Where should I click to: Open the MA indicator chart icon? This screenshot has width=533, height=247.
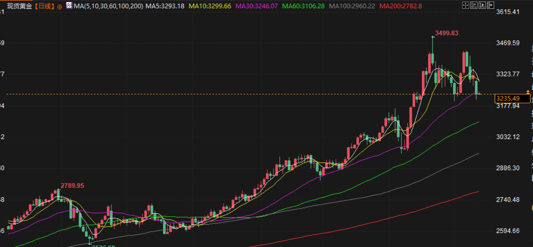click(x=69, y=6)
